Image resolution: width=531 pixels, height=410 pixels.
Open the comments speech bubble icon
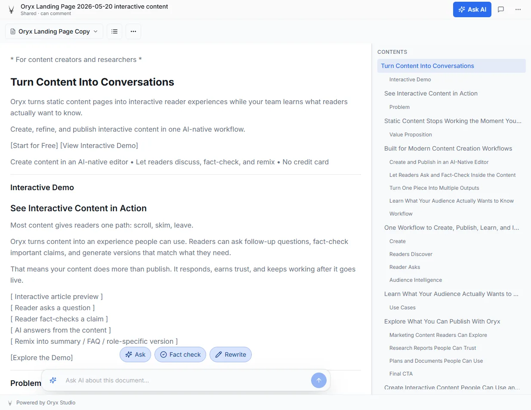click(501, 9)
